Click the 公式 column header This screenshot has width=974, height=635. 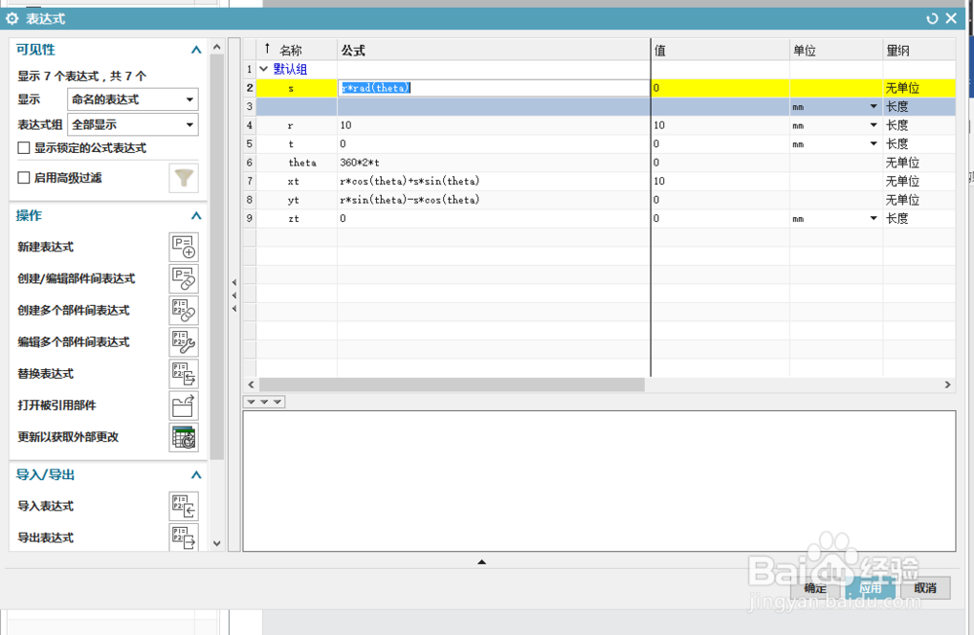494,51
